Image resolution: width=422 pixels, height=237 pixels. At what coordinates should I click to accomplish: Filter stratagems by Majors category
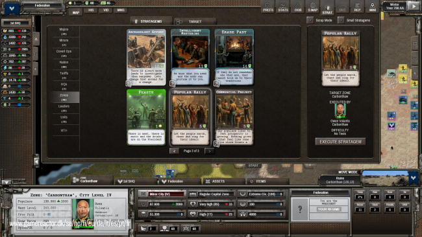click(64, 31)
